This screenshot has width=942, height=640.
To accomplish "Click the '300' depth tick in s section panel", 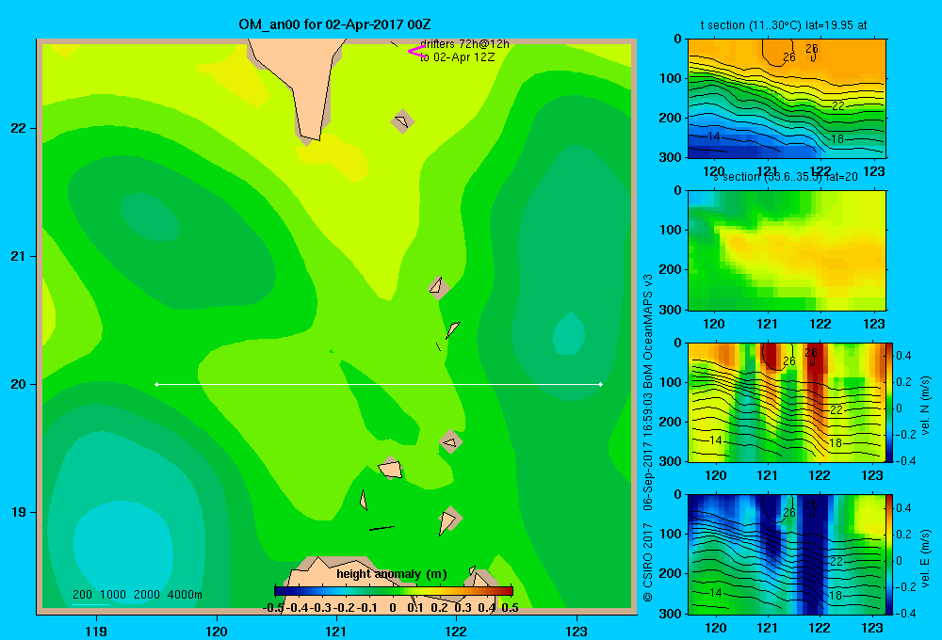I will pyautogui.click(x=669, y=310).
